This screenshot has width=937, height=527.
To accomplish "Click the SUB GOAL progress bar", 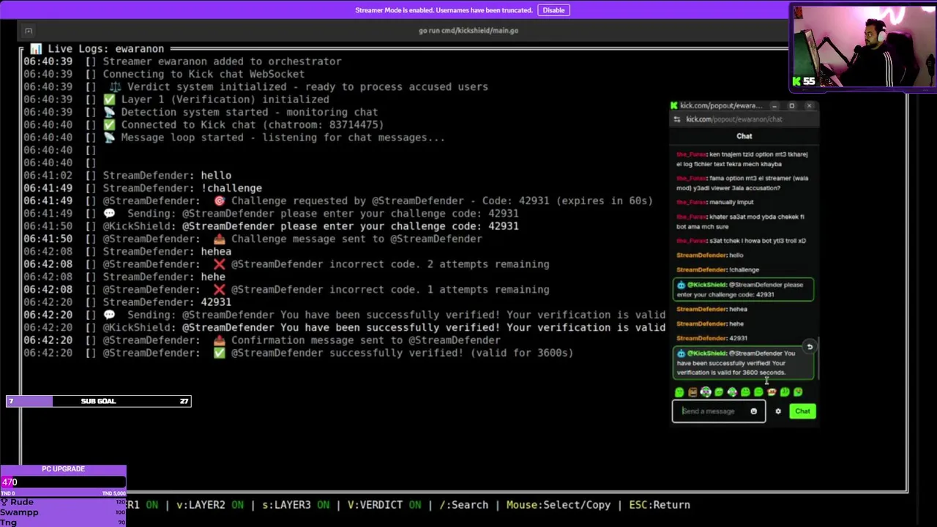I will 98,401.
